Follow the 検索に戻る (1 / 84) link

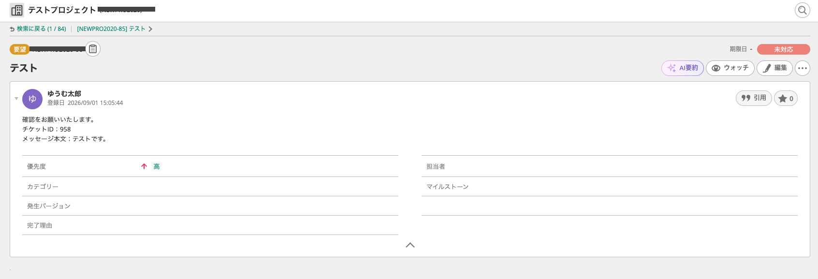coord(42,29)
